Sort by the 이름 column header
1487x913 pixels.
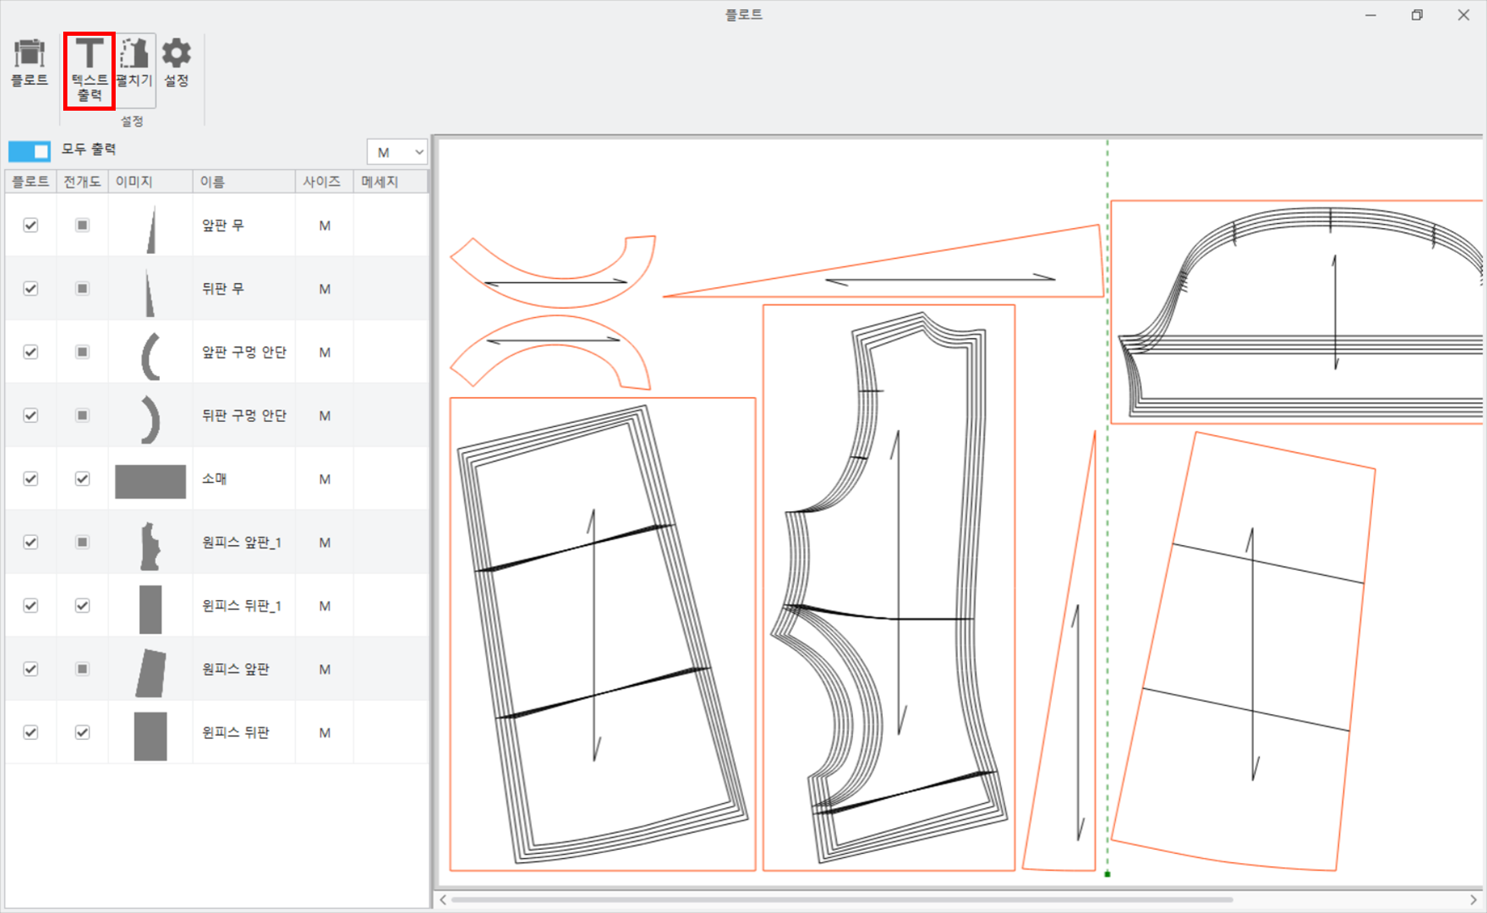pyautogui.click(x=244, y=181)
